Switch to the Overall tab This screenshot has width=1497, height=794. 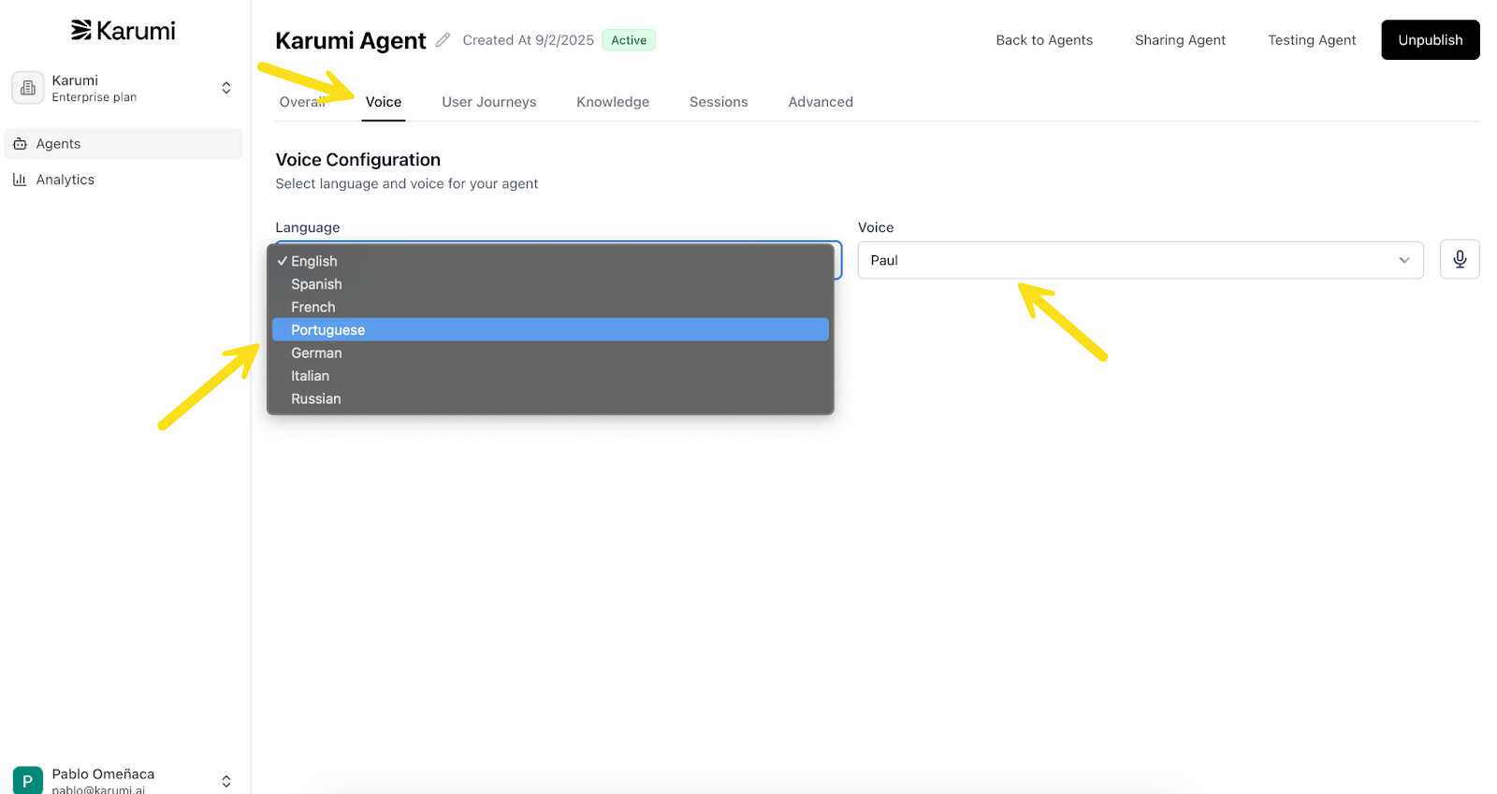coord(302,102)
